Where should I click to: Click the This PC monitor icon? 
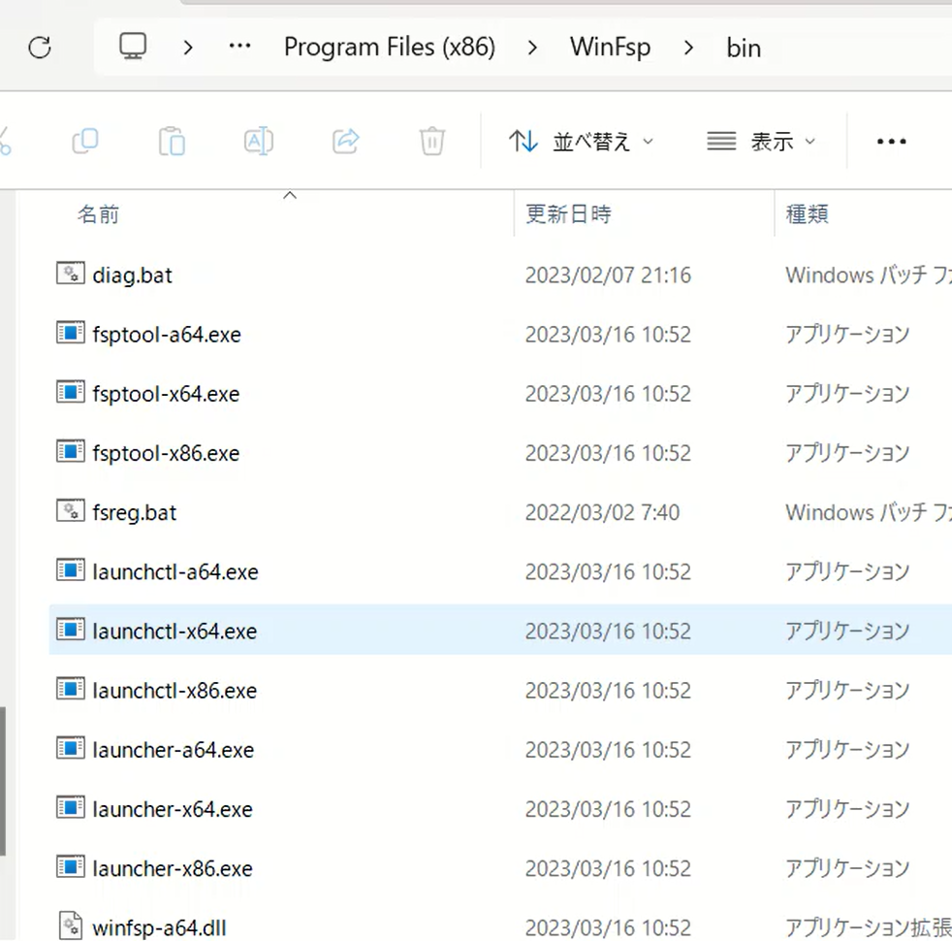(133, 47)
